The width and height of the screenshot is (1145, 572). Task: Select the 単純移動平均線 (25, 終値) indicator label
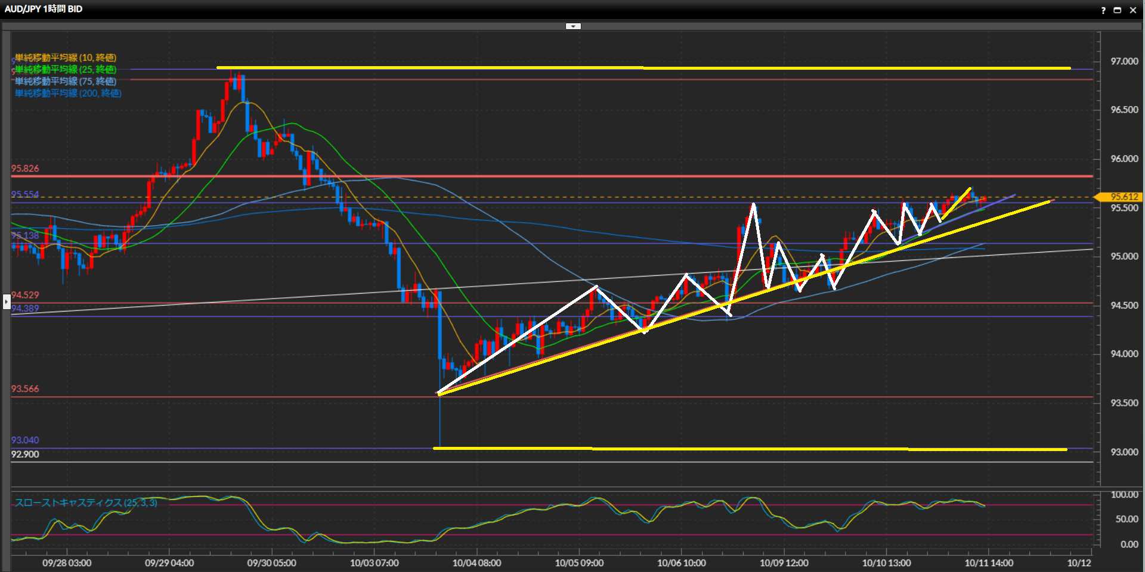point(66,70)
